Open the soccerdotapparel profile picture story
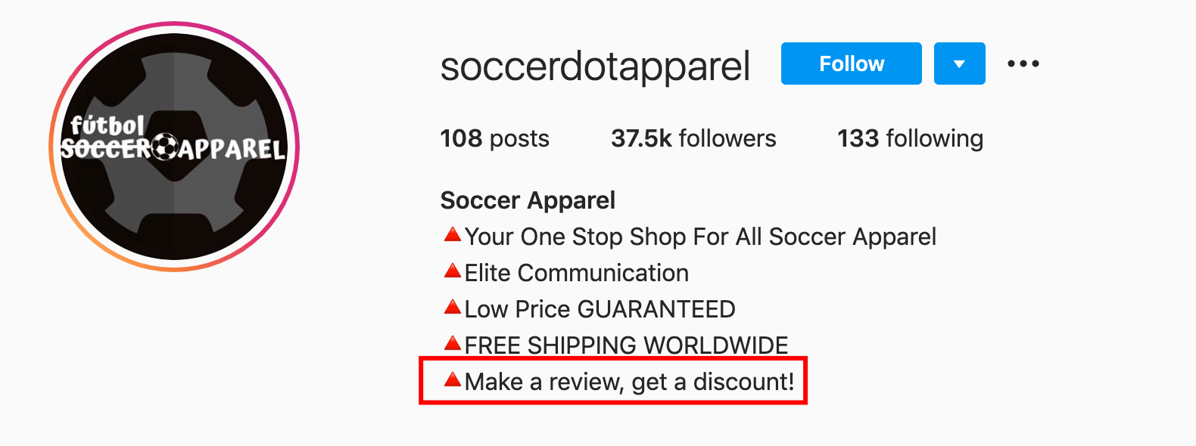The width and height of the screenshot is (1196, 446). pos(174,147)
